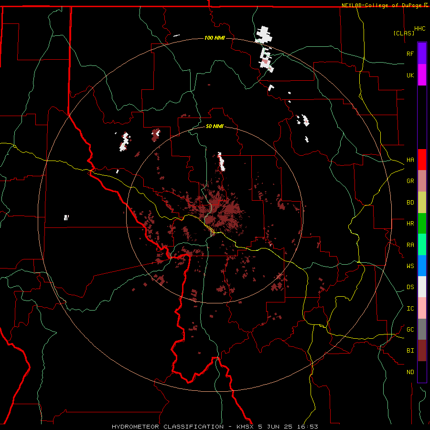
Task: Click the RF purple legend swatch
Action: click(422, 54)
